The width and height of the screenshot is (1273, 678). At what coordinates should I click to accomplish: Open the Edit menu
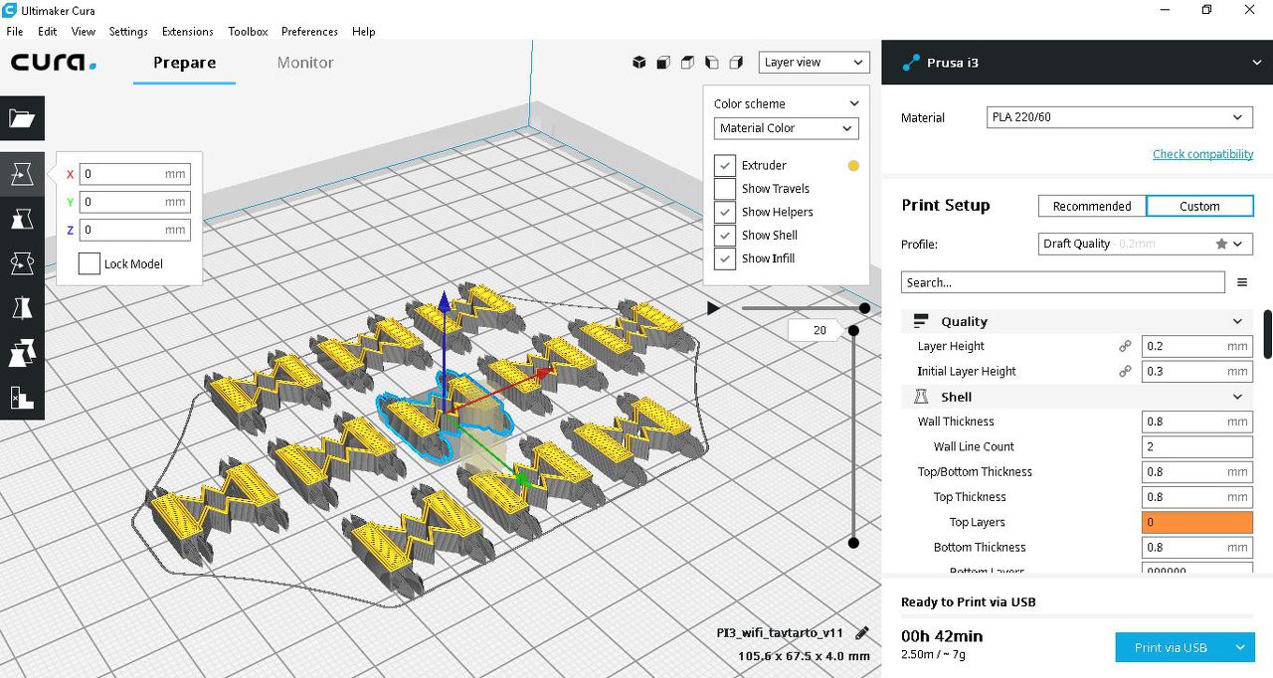[47, 32]
